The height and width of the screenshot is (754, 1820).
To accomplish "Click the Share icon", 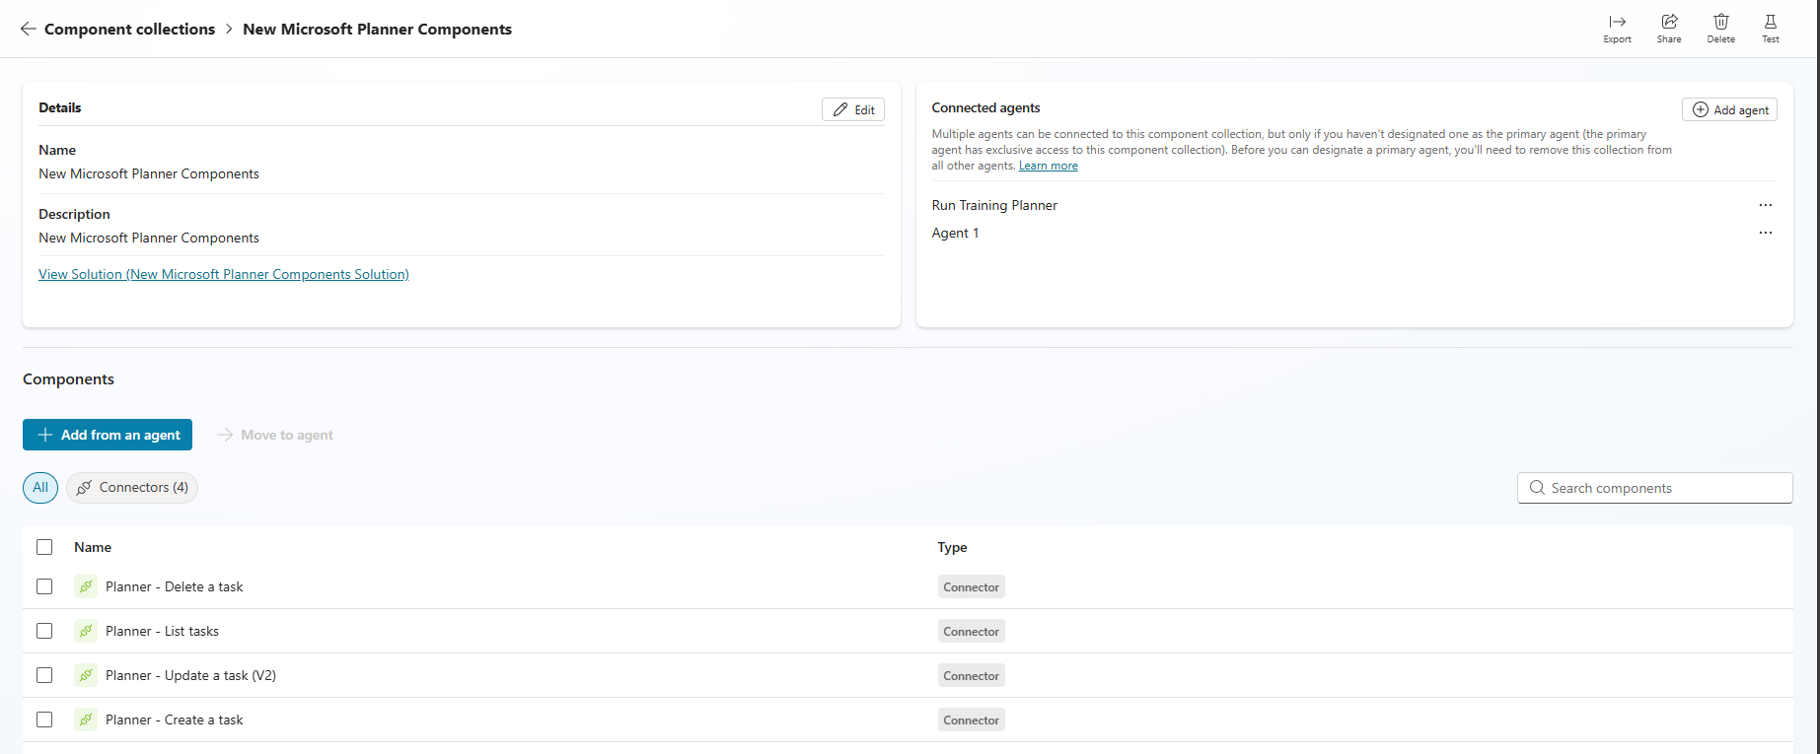I will click(1669, 23).
